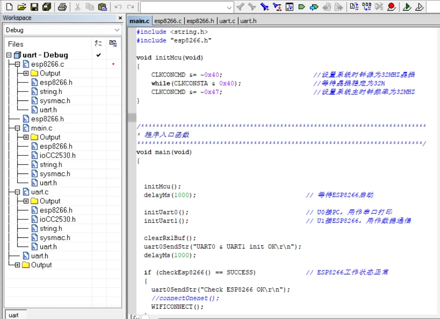Viewport: 440px width, 319px height.
Task: Collapse the main.c tree node
Action: click(x=17, y=128)
